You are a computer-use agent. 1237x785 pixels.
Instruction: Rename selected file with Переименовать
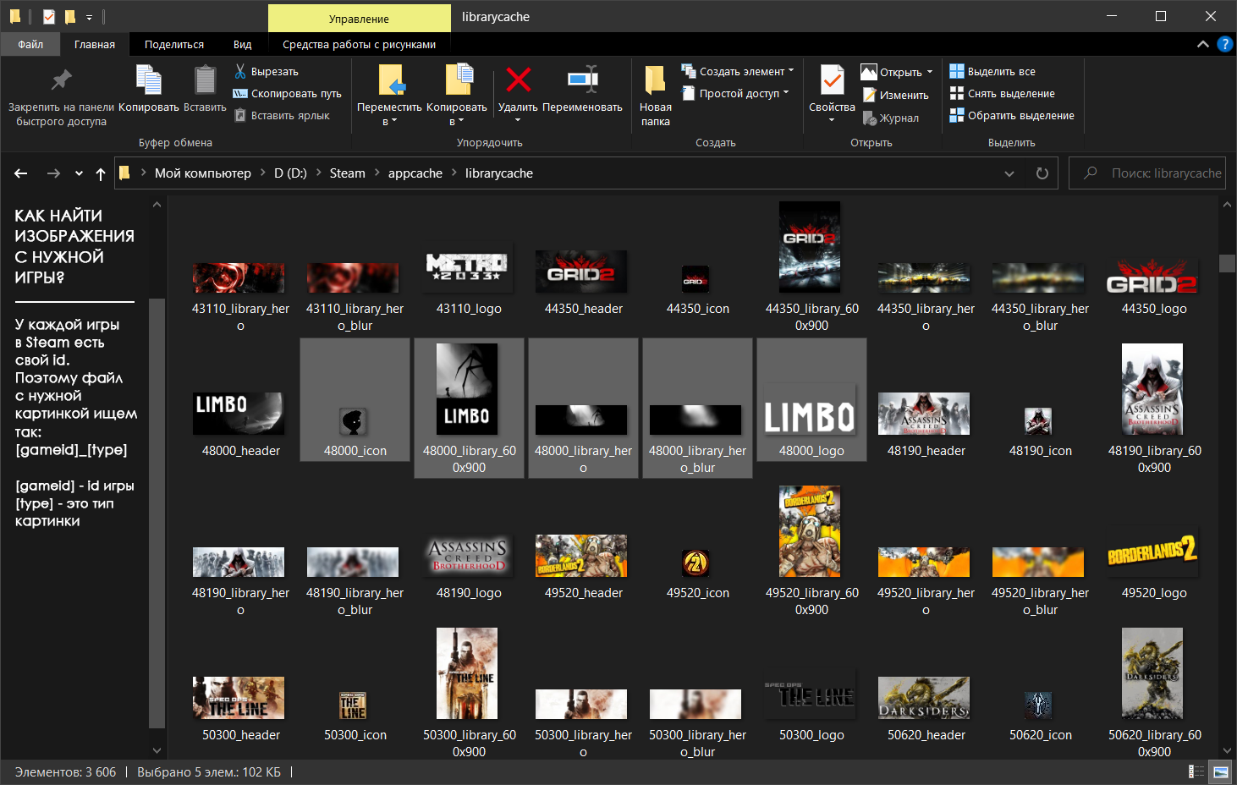(582, 88)
